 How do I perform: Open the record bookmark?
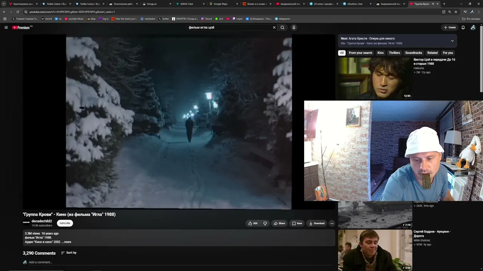[x=46, y=19]
